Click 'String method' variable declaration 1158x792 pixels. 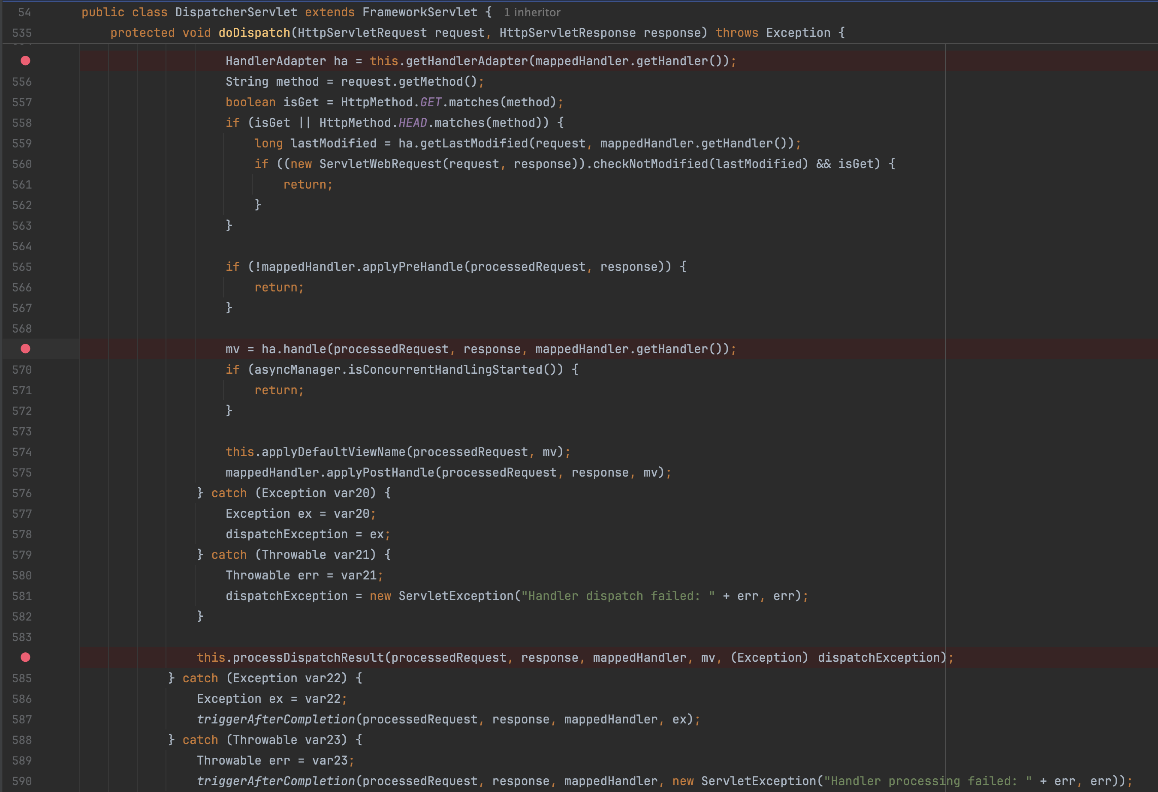272,81
